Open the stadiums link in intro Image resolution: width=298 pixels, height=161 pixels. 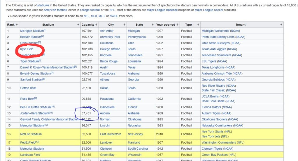coord(43,5)
